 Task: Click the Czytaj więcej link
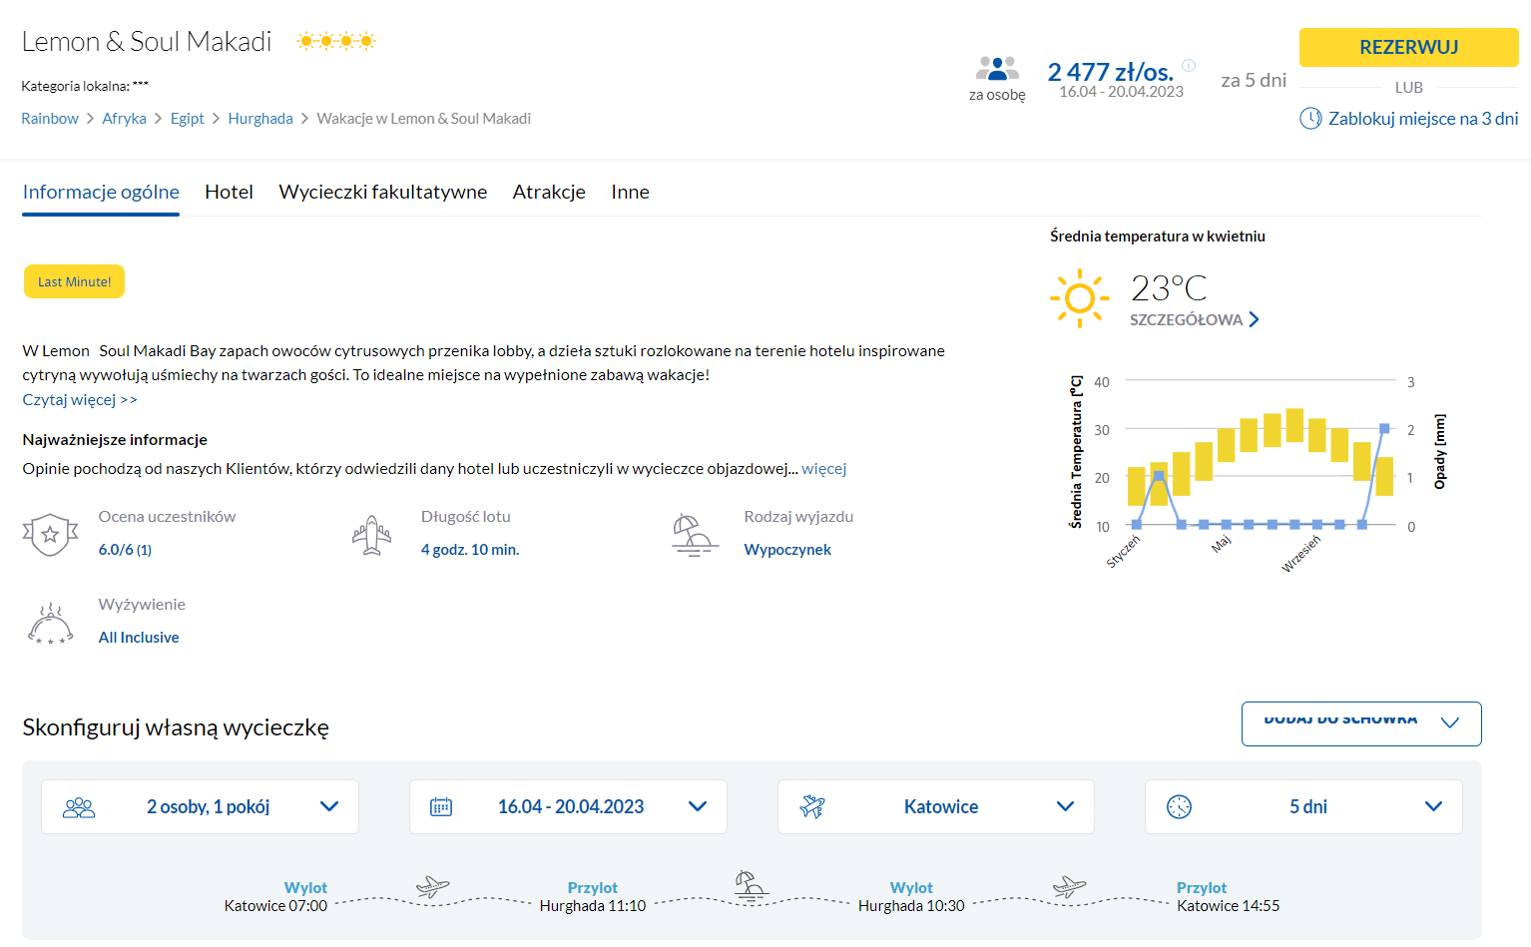click(80, 400)
